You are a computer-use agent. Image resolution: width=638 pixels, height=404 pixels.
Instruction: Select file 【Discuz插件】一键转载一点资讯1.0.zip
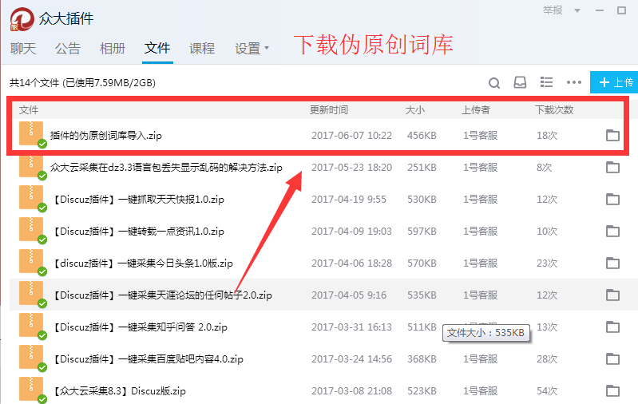pos(138,231)
